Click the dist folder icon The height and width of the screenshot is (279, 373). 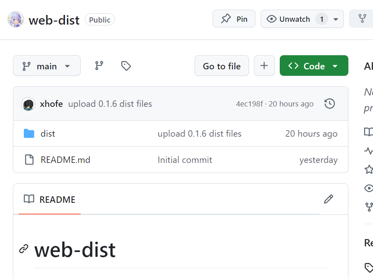tap(29, 133)
